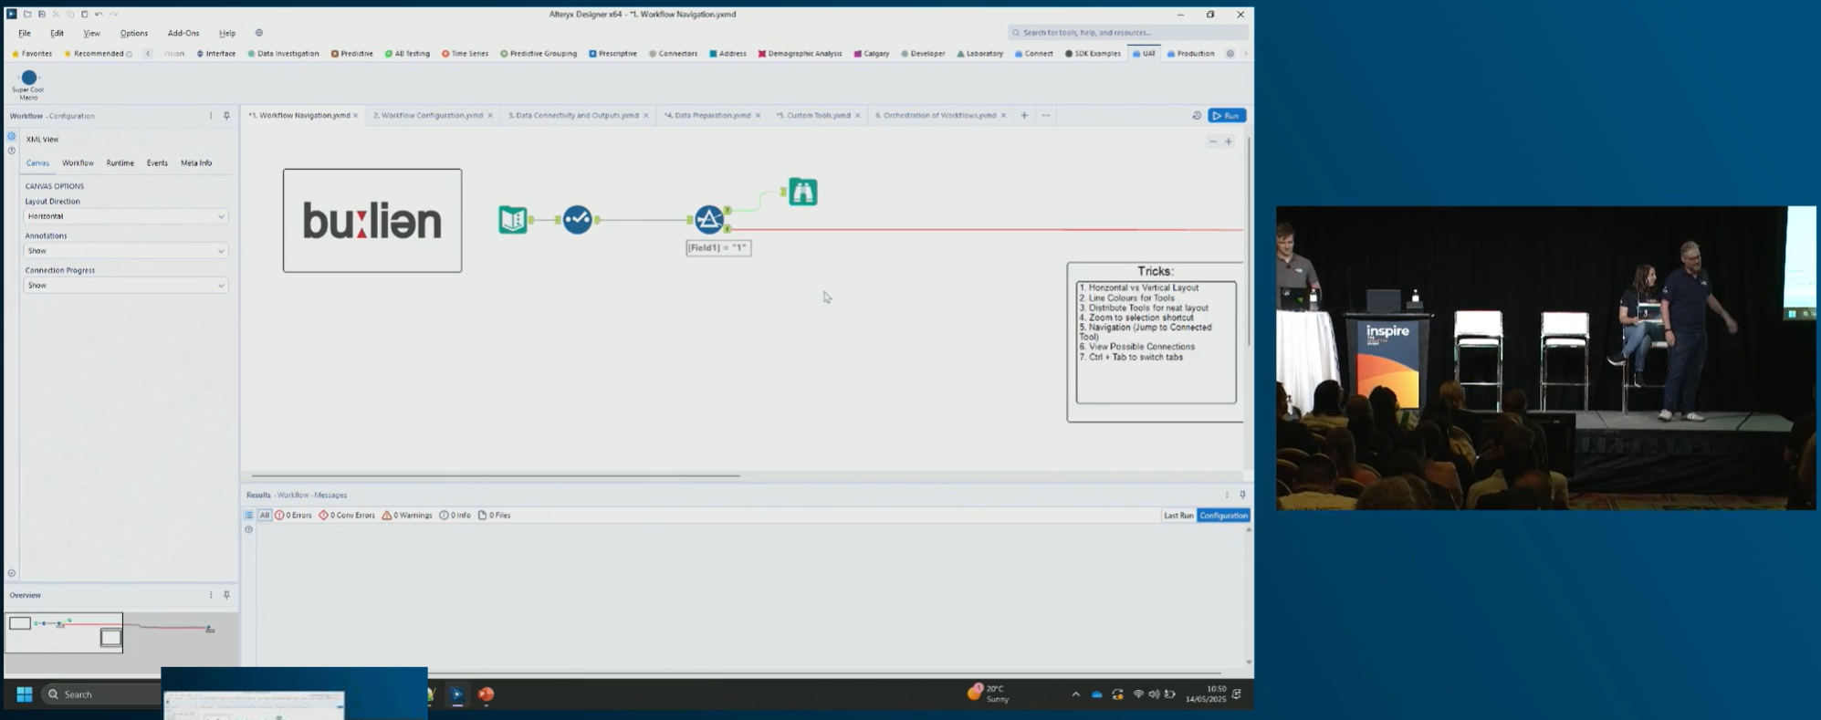The width and height of the screenshot is (1821, 720).
Task: Click the Save workflow icon
Action: pyautogui.click(x=41, y=14)
